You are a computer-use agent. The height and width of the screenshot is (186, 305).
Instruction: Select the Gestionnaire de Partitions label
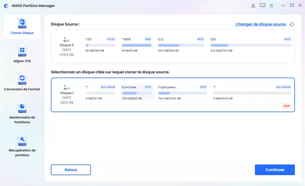click(22, 120)
